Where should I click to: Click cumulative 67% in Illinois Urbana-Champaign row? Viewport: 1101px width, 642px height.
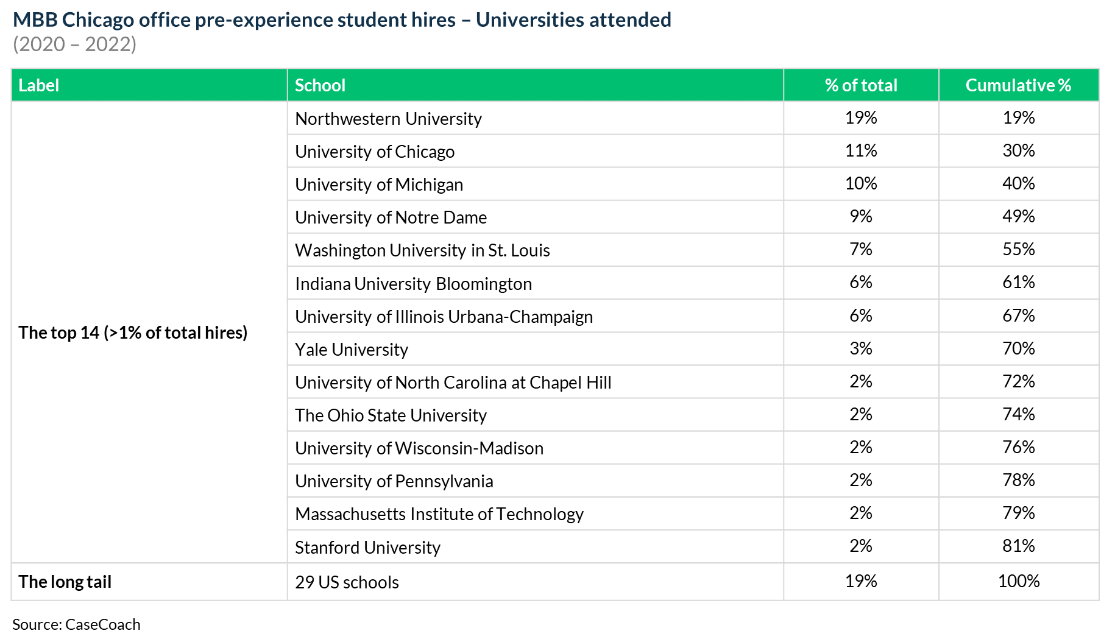click(x=1019, y=316)
